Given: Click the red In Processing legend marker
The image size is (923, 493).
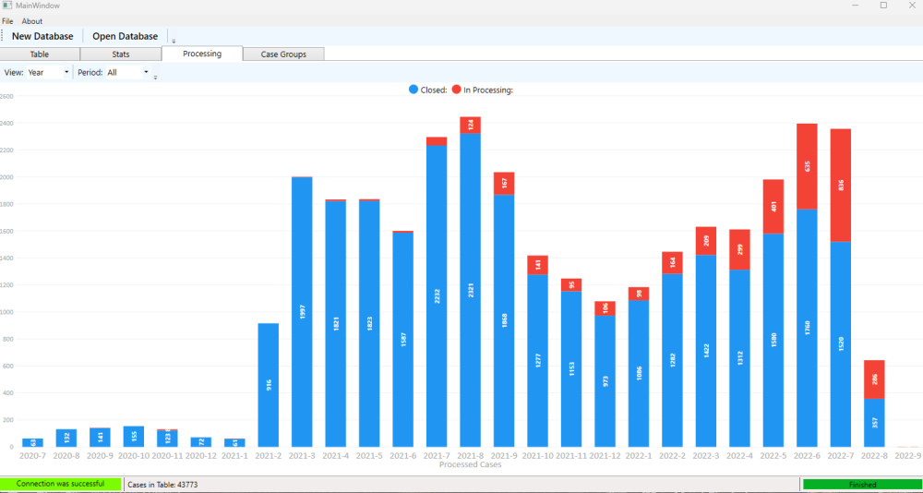Looking at the screenshot, I should 457,90.
